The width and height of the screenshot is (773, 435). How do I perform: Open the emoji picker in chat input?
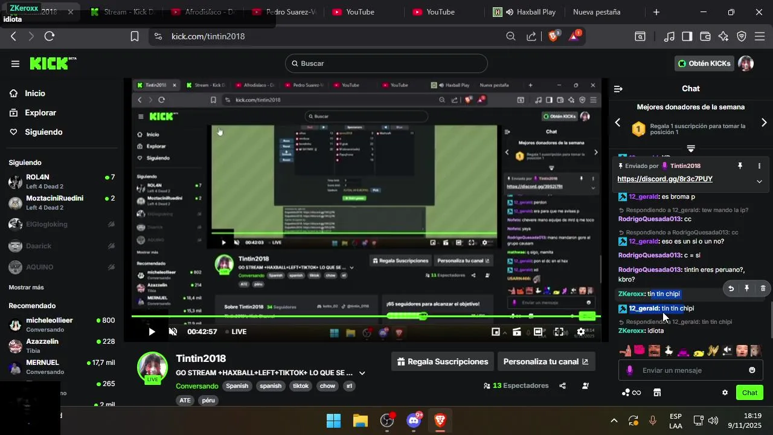click(752, 370)
